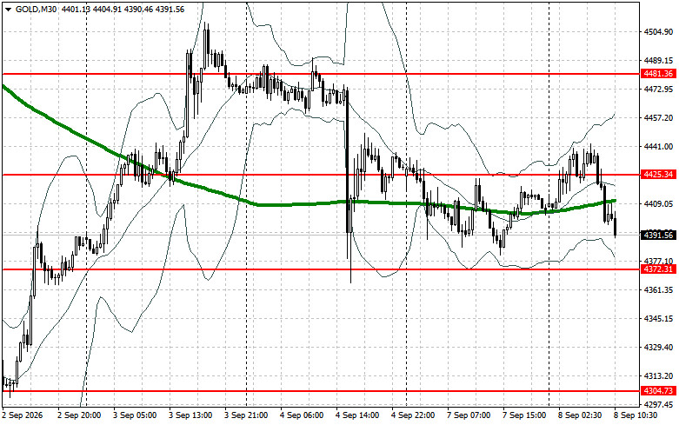Click price scale value 4504.90

click(658, 31)
